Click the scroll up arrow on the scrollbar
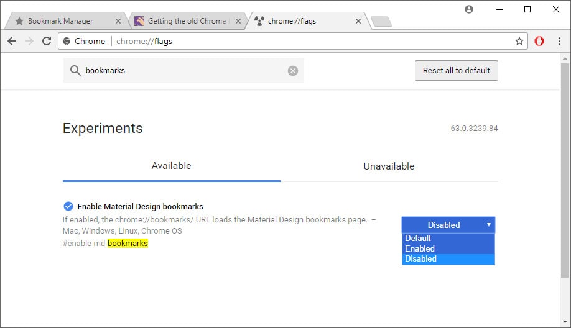The image size is (571, 328). pos(565,58)
